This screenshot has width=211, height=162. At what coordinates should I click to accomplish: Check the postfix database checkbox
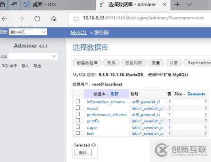[78, 120]
